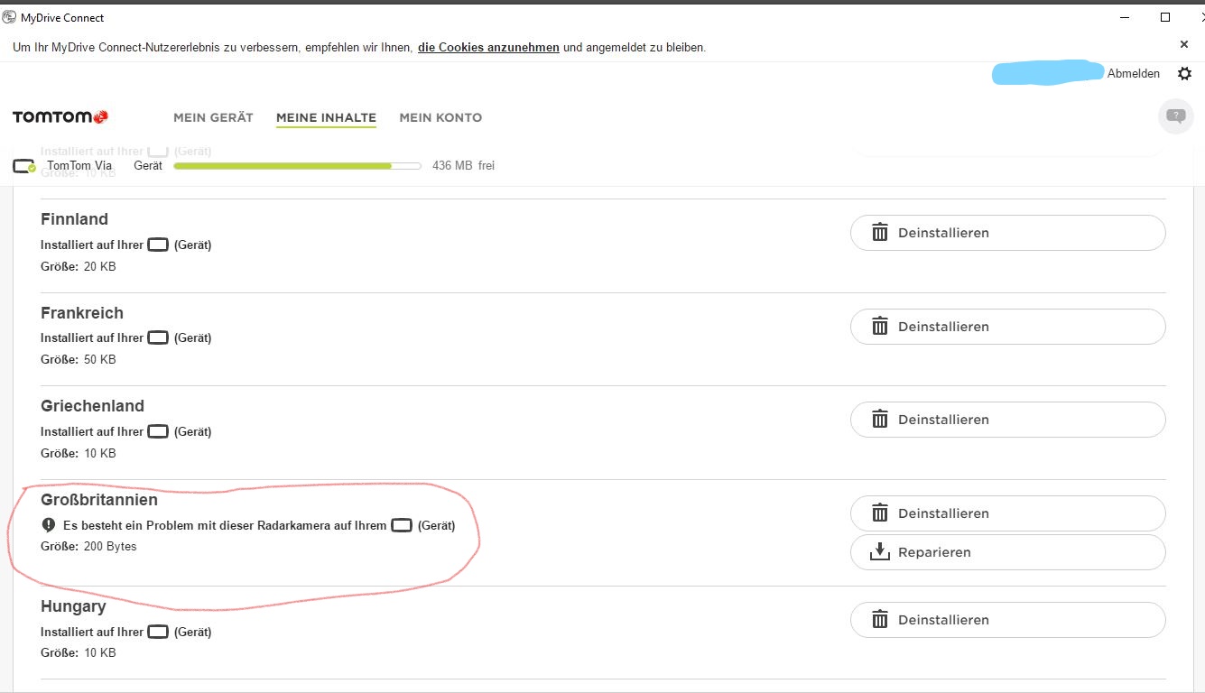Screen dimensions: 1205x693
Task: Click the warning icon beside Großbritannien error
Action: click(x=49, y=525)
